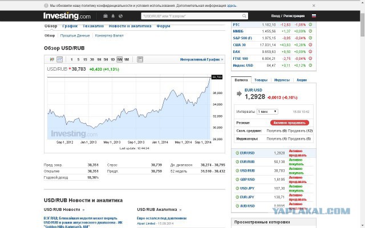Viewport: 365px width, 228px height.
Task: Open the PTC index row
Action: click(274, 25)
